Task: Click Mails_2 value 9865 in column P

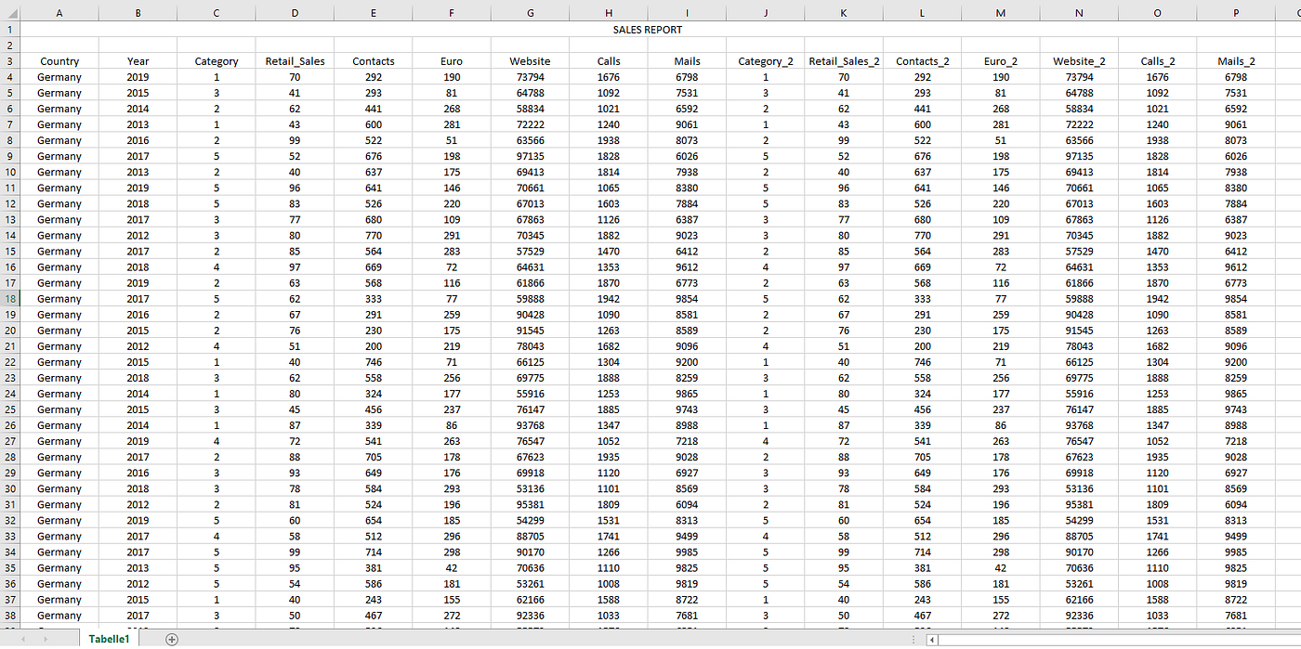Action: click(1236, 394)
